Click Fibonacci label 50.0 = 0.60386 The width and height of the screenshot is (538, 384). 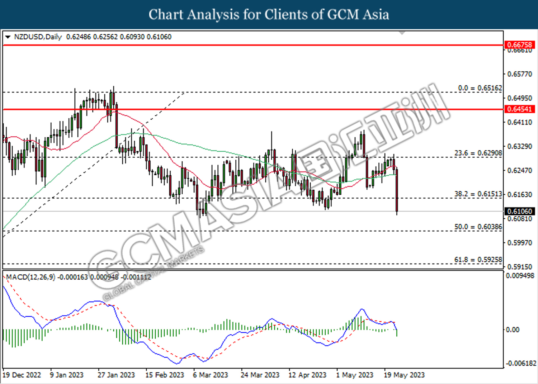pyautogui.click(x=478, y=227)
